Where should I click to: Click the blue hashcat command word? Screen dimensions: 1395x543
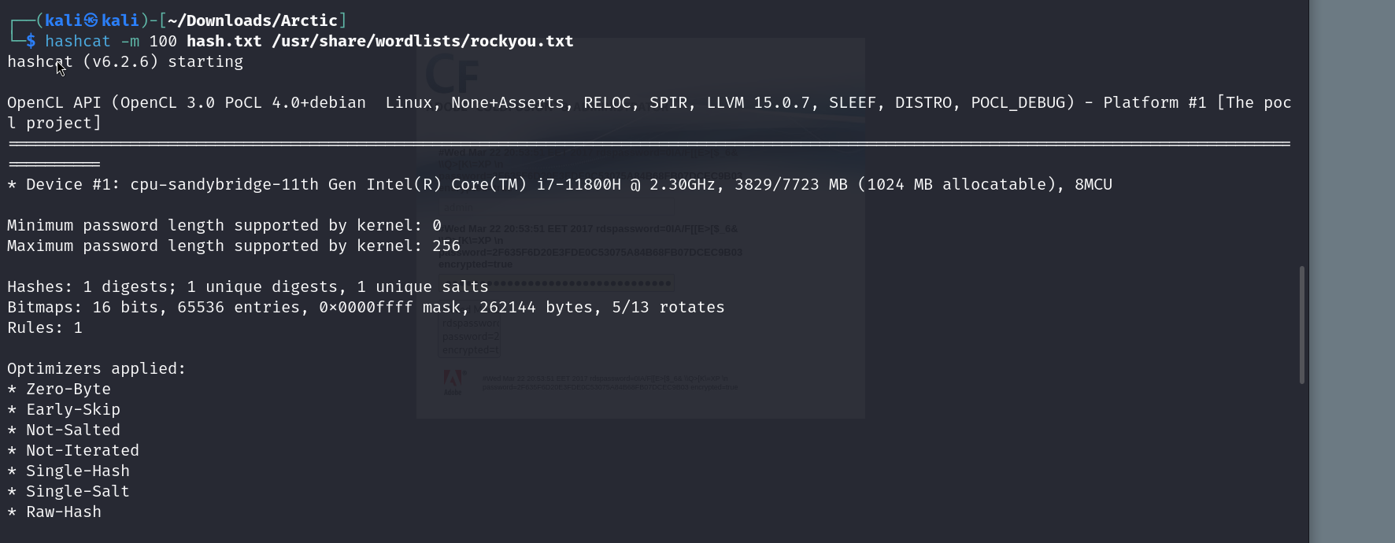[77, 41]
